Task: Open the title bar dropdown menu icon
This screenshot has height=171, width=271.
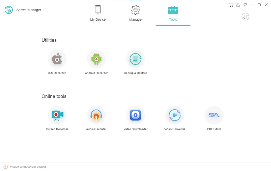Action: click(x=245, y=5)
